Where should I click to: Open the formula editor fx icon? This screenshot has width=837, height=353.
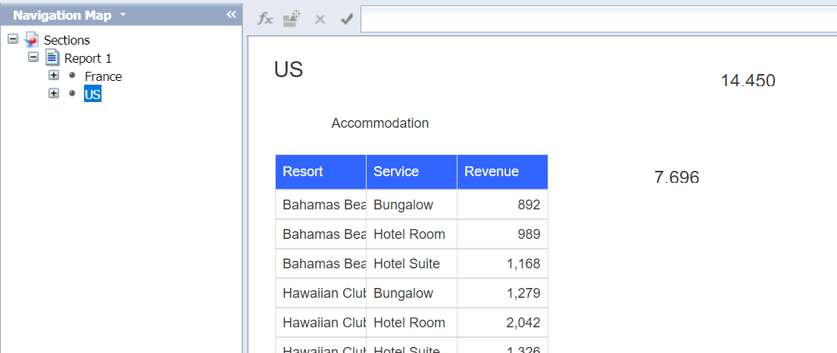click(265, 19)
